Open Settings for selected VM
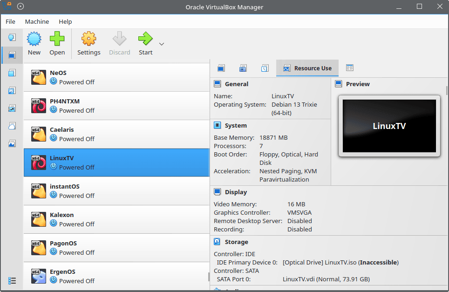 click(x=89, y=43)
